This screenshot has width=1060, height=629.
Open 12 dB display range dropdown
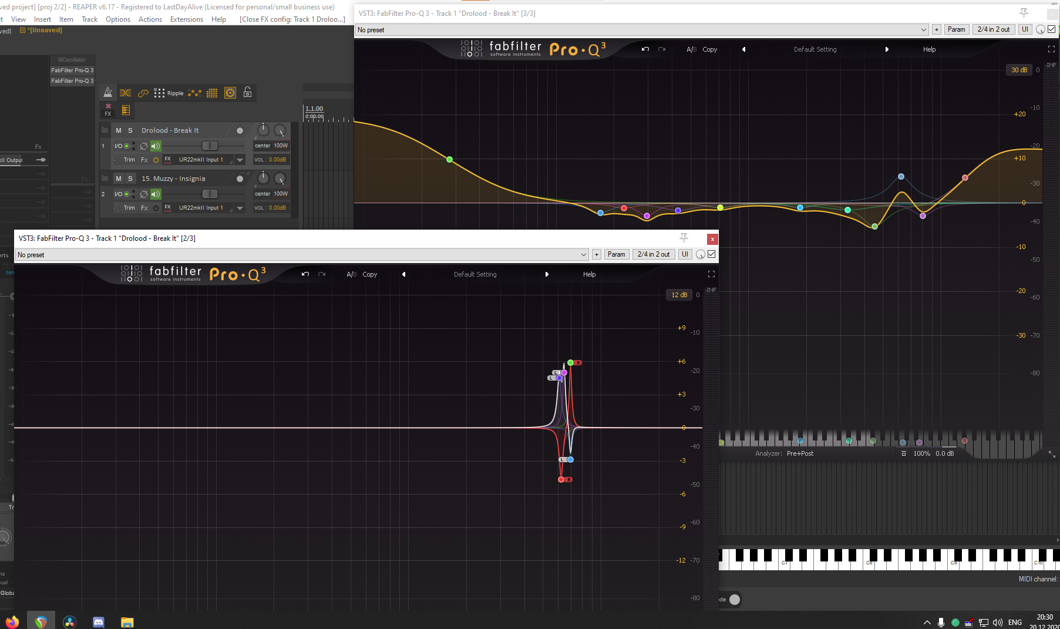(679, 295)
